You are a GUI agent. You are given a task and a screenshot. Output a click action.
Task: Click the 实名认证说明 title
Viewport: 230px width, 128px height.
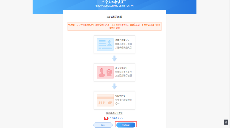pyautogui.click(x=114, y=17)
